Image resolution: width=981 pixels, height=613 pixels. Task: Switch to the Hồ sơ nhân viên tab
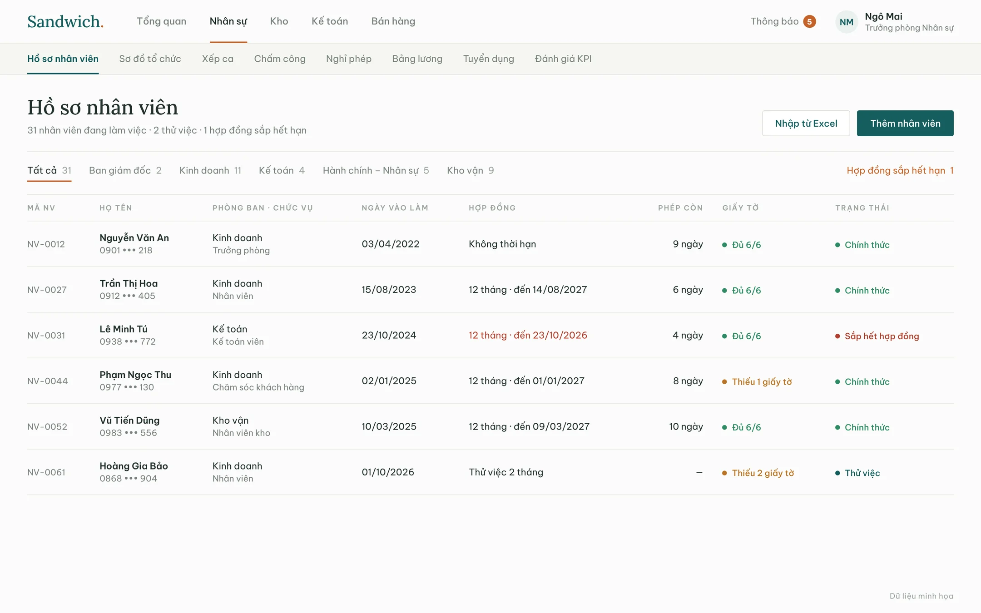tap(63, 59)
